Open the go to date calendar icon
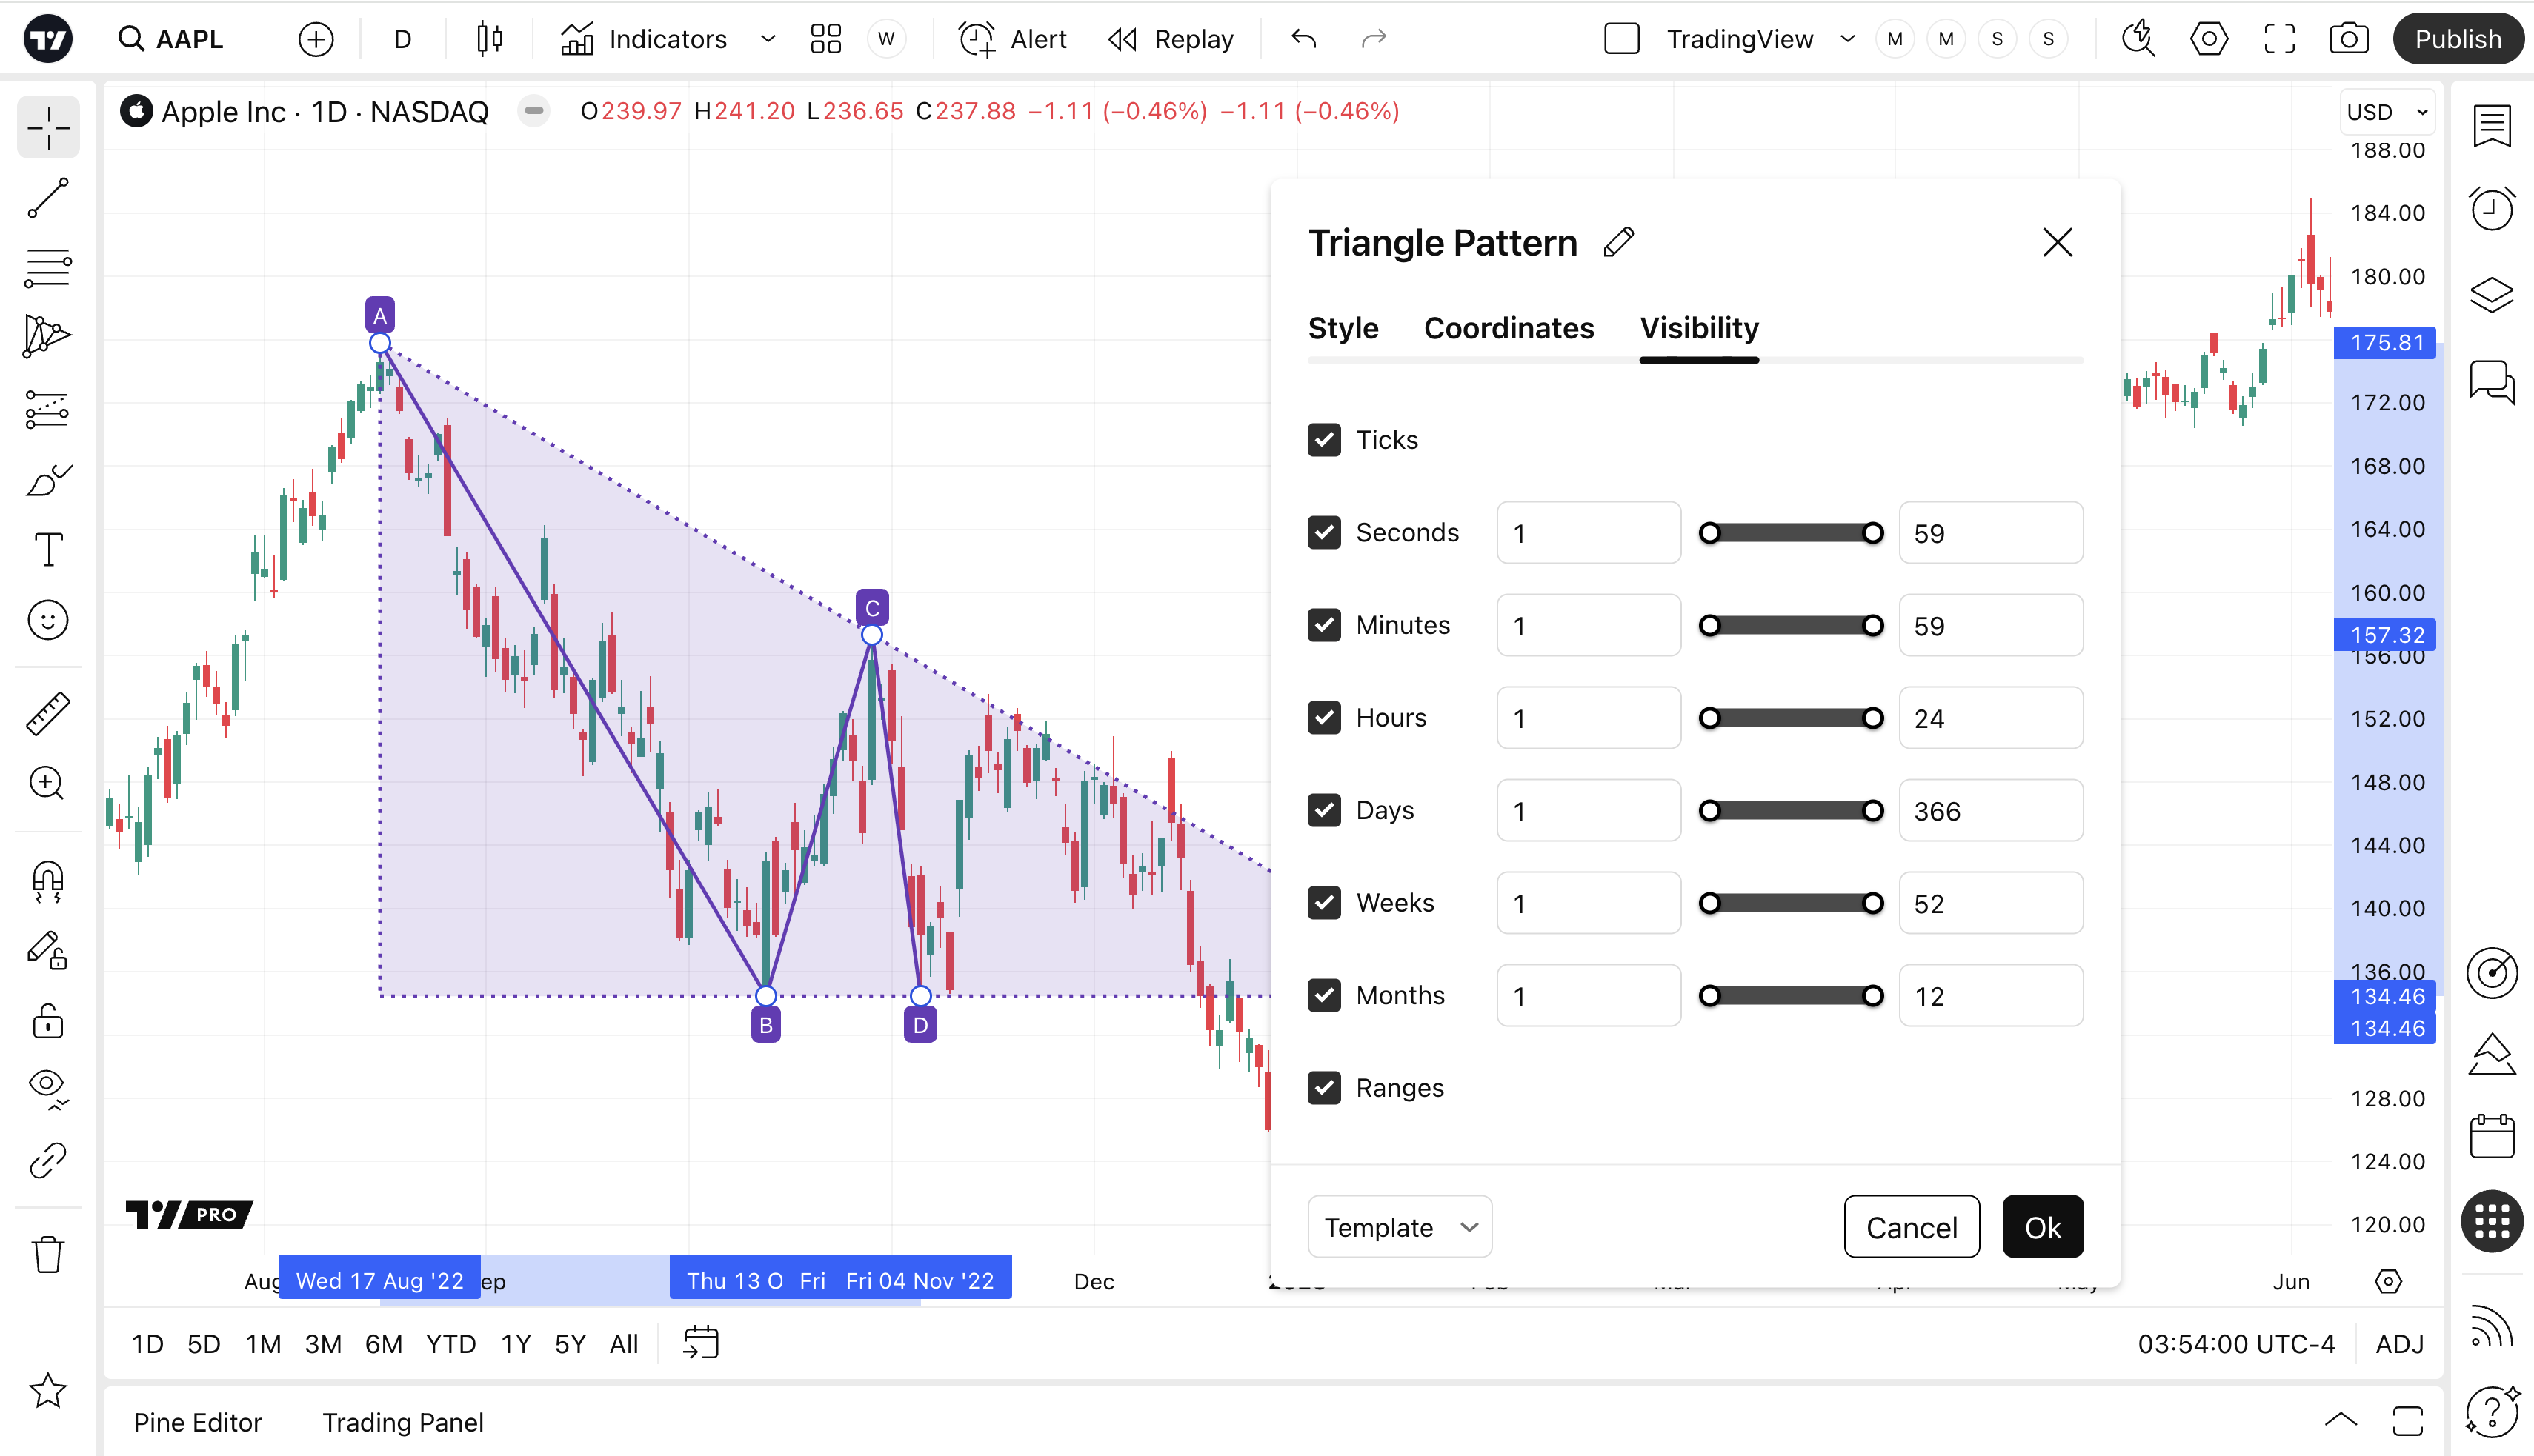 click(x=700, y=1343)
